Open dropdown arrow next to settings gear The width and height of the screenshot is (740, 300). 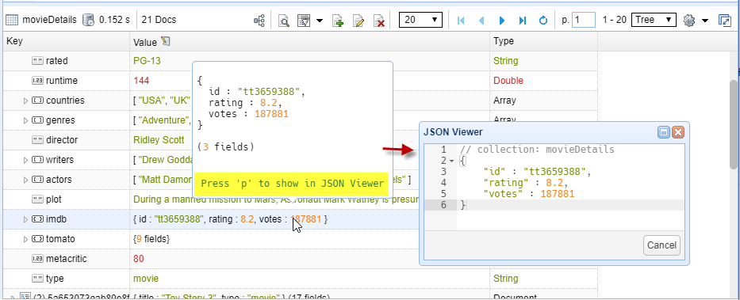tap(705, 21)
